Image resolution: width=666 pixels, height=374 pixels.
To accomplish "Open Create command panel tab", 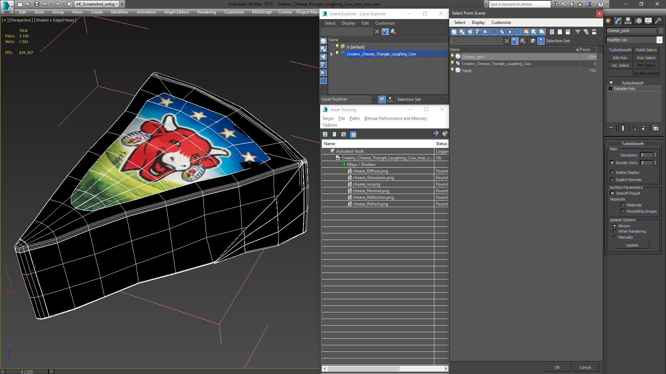I will click(608, 21).
